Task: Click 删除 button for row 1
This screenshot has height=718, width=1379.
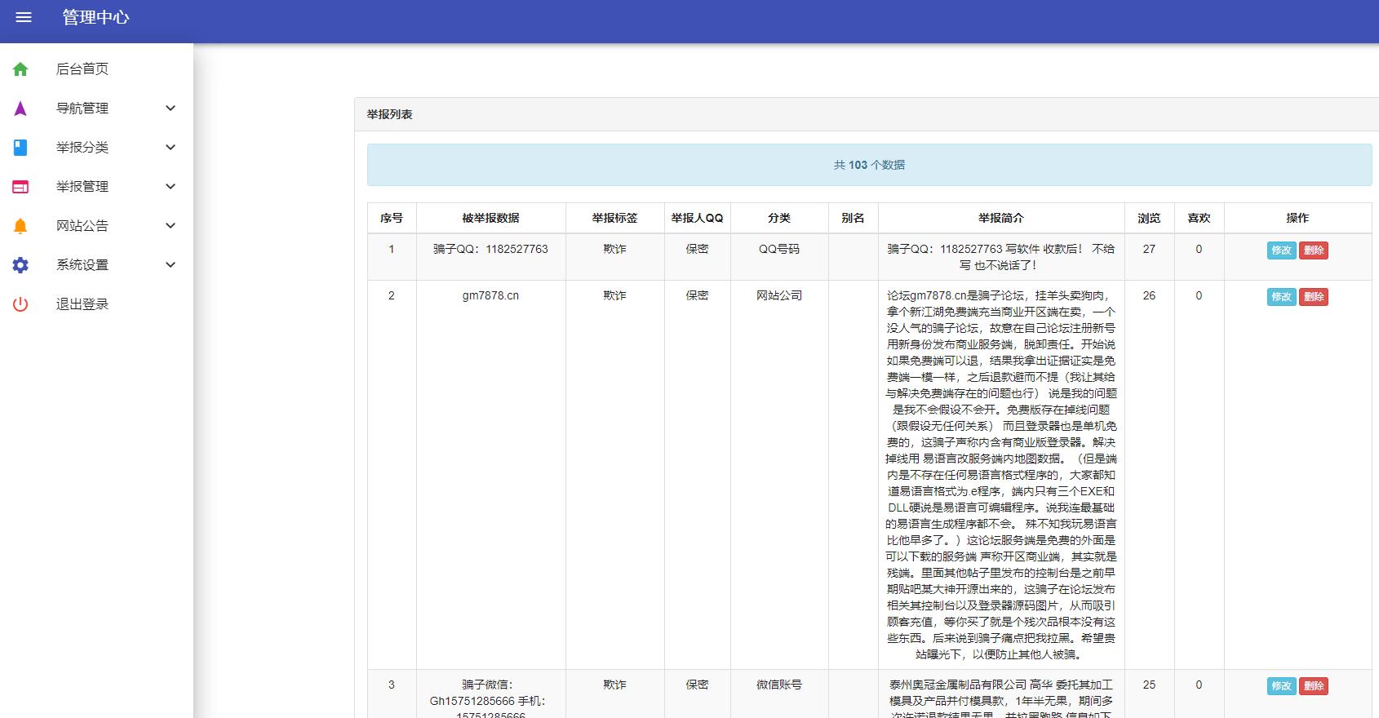Action: [x=1314, y=250]
